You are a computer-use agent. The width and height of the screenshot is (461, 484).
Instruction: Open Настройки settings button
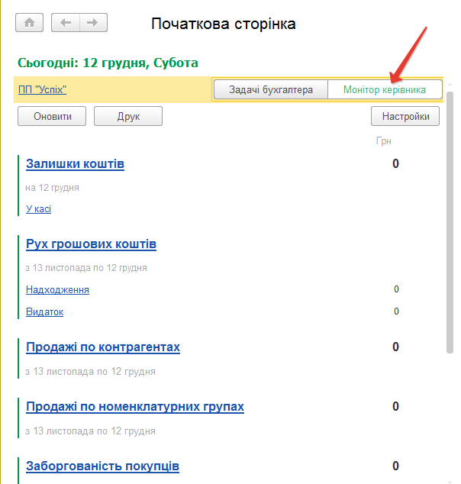pos(405,116)
